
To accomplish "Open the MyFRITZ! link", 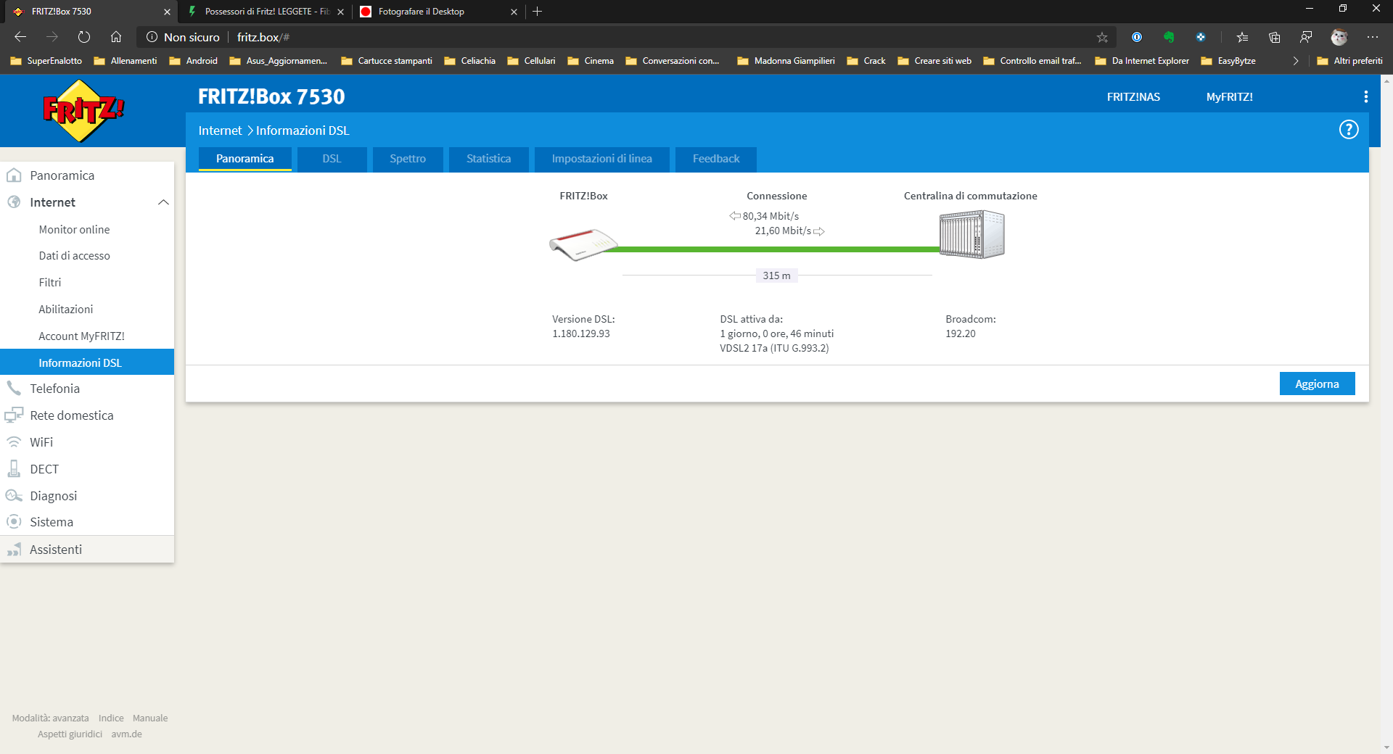I will (1229, 97).
